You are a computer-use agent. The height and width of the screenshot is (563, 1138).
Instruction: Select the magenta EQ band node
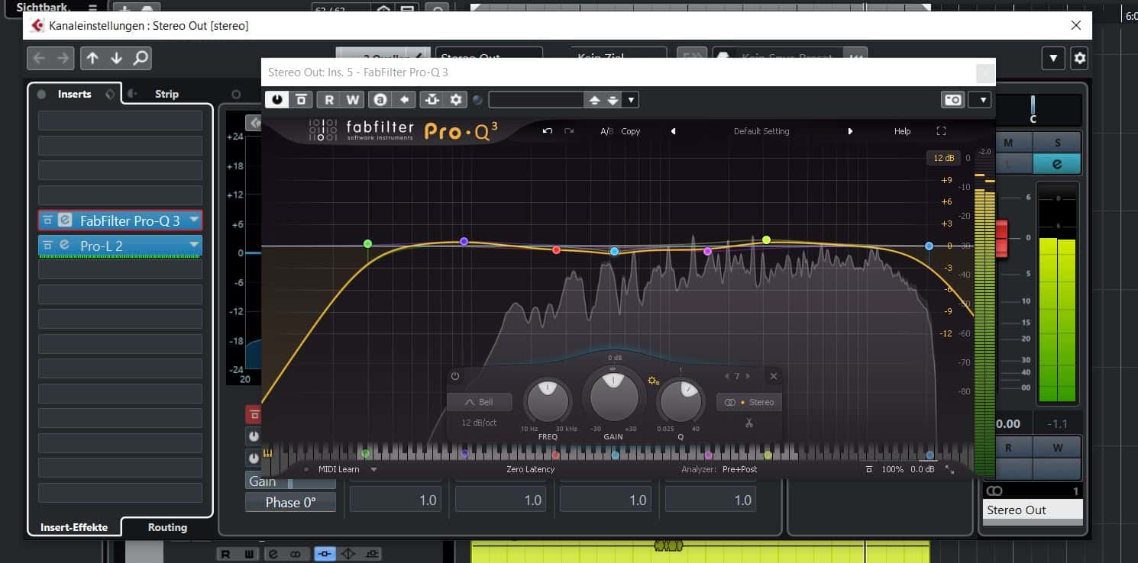[x=707, y=251]
